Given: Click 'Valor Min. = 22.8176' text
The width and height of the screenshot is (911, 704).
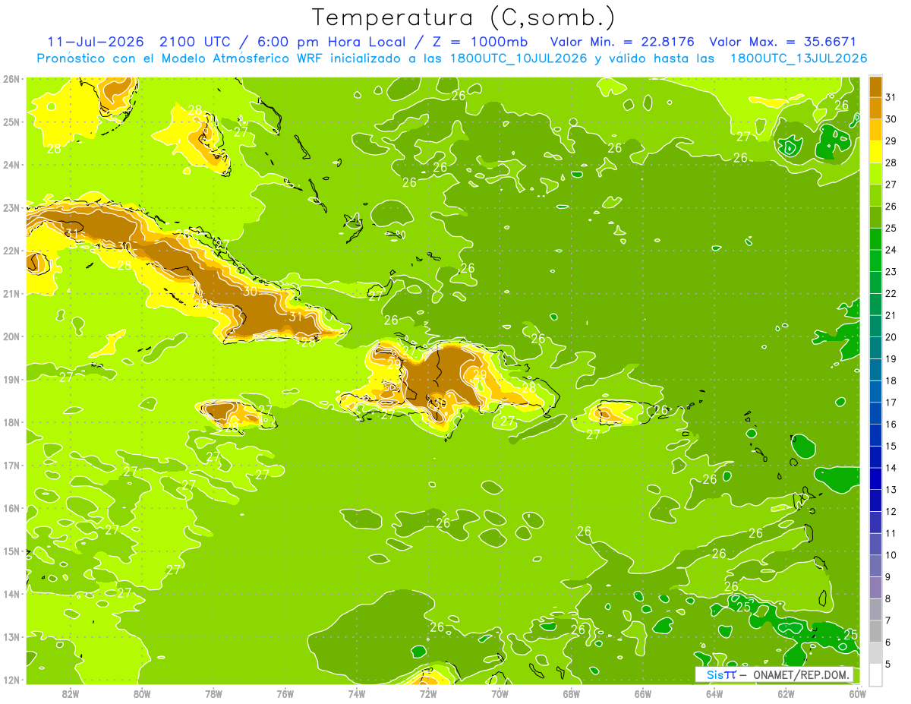Looking at the screenshot, I should (x=623, y=42).
